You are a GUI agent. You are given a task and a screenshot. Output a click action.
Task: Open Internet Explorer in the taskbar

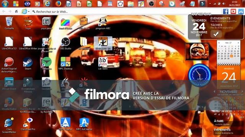point(47,4)
